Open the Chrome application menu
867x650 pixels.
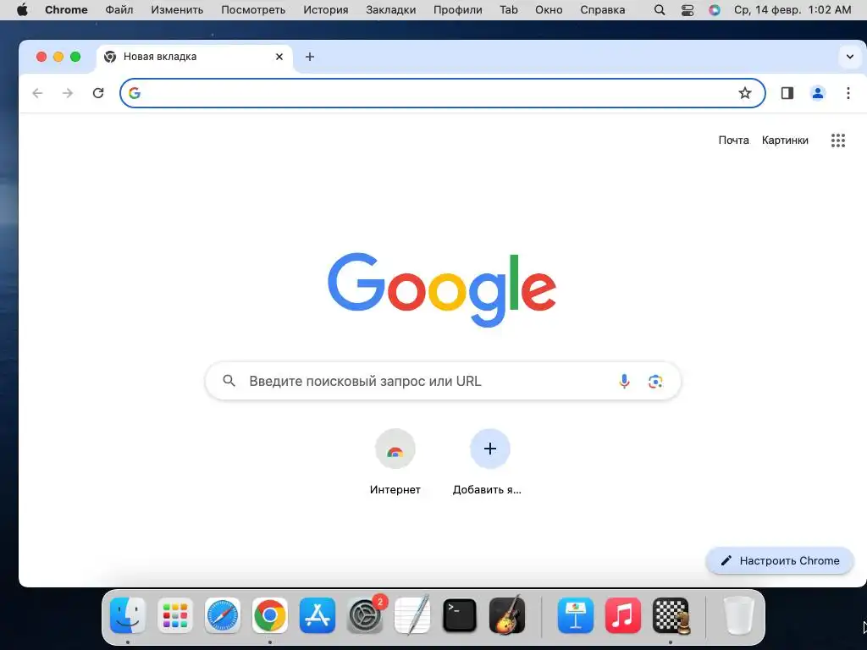(x=66, y=10)
